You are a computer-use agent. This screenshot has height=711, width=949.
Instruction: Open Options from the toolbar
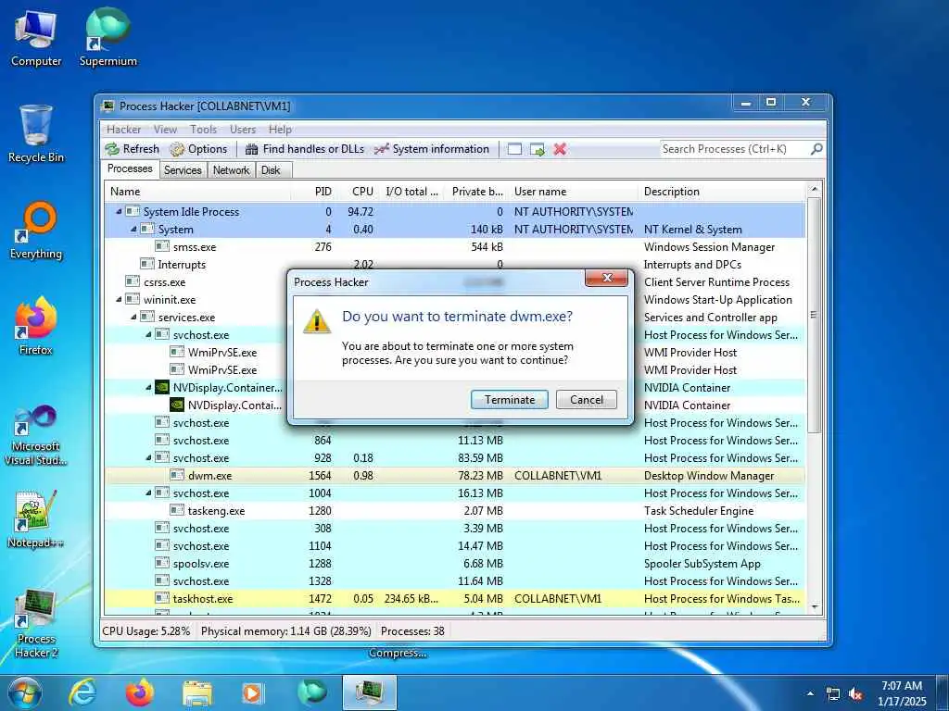198,149
